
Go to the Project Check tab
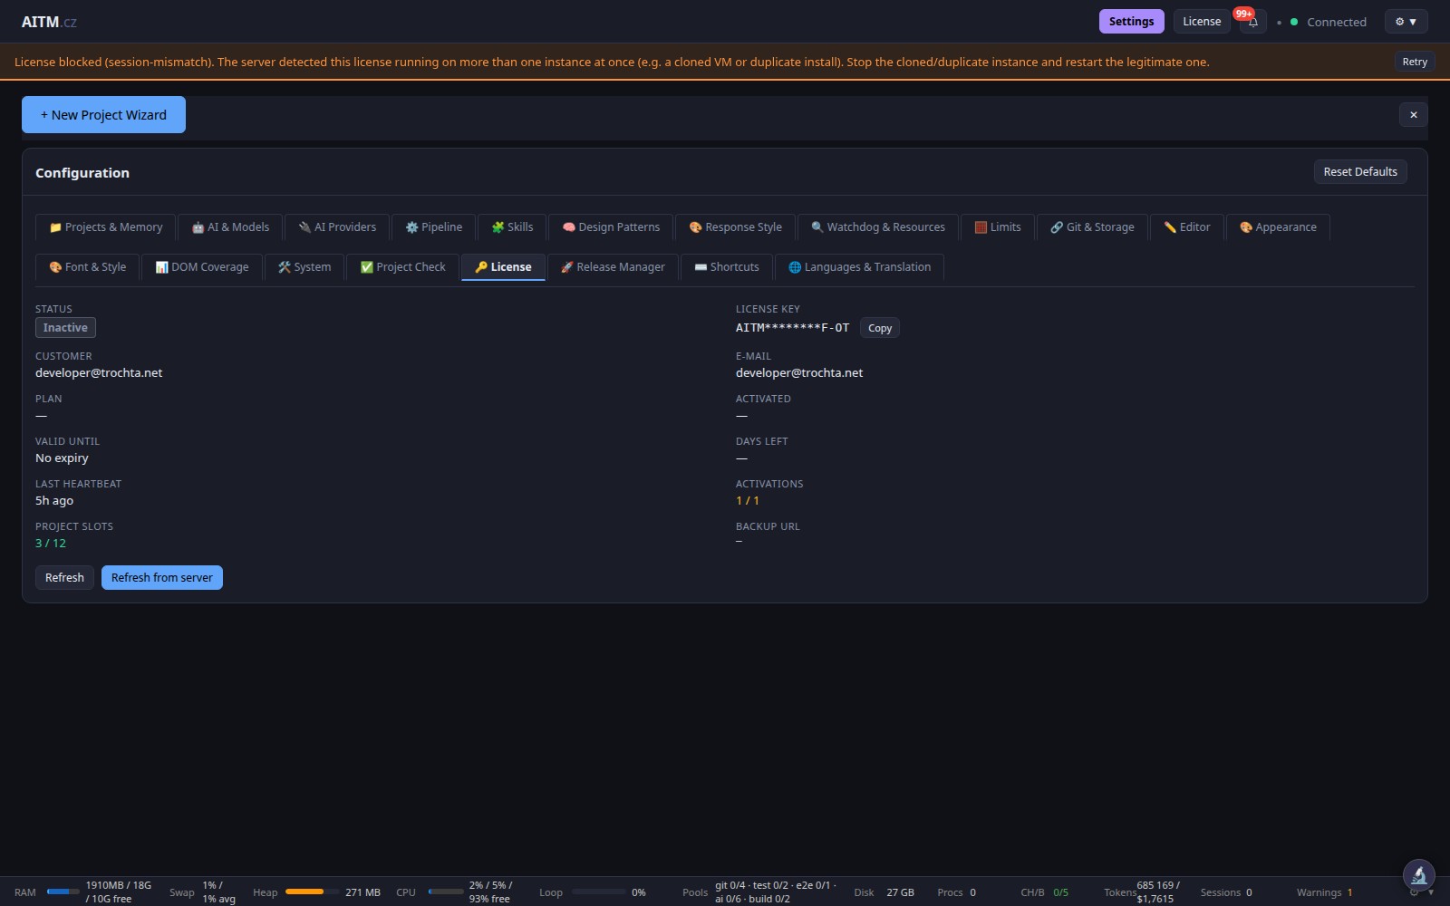click(403, 267)
